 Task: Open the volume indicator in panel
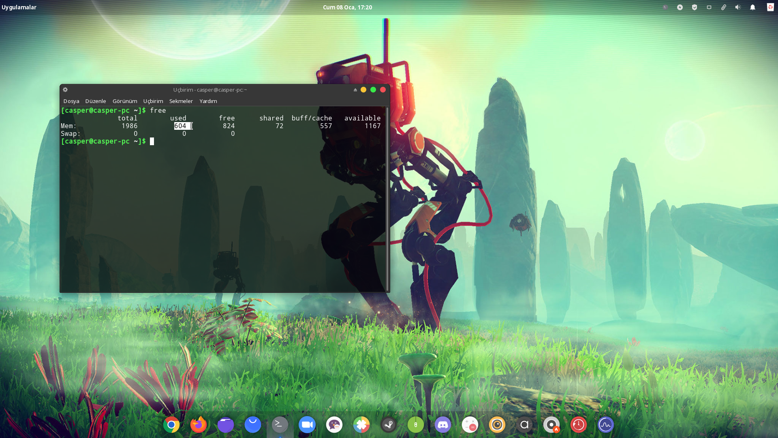point(738,7)
